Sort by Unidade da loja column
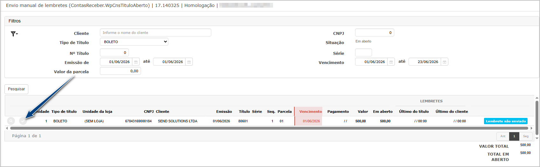The width and height of the screenshot is (540, 167). [97, 112]
